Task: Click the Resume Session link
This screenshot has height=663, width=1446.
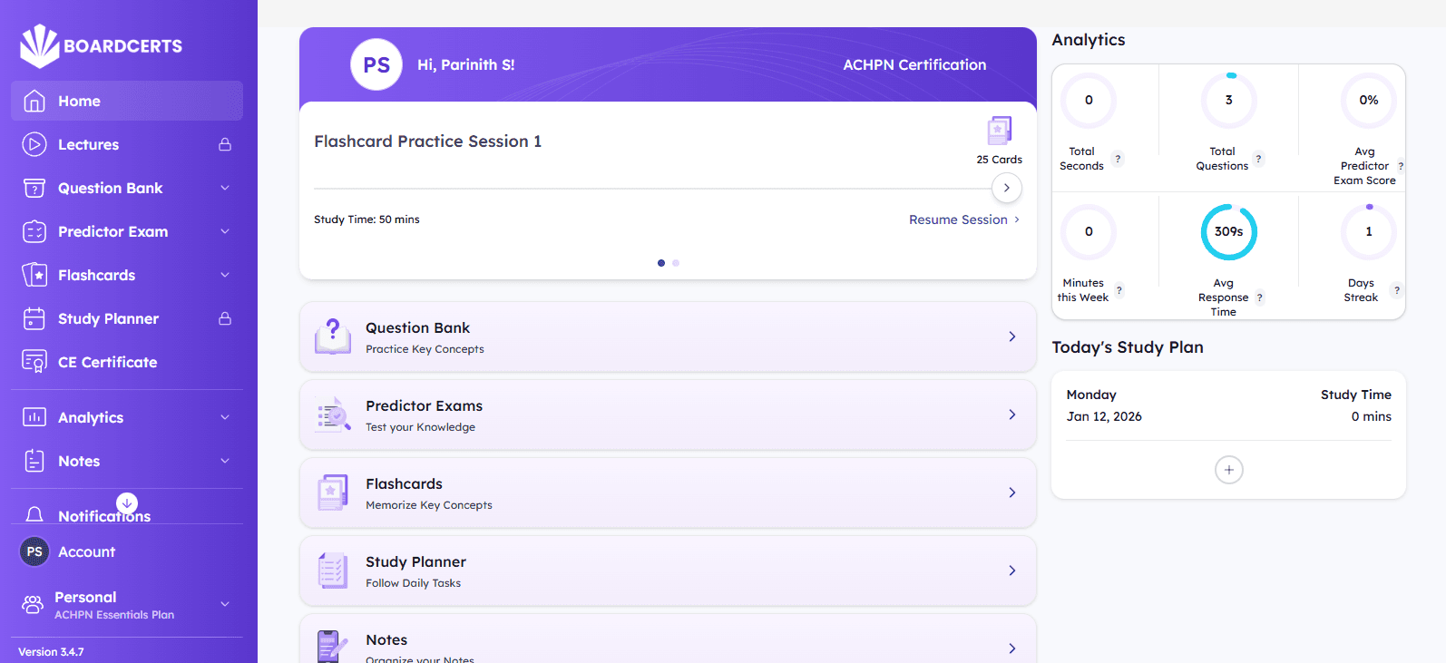Action: click(964, 219)
